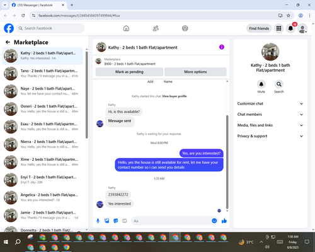
Task: Bookmark this page with the star icon
Action: (x=289, y=16)
